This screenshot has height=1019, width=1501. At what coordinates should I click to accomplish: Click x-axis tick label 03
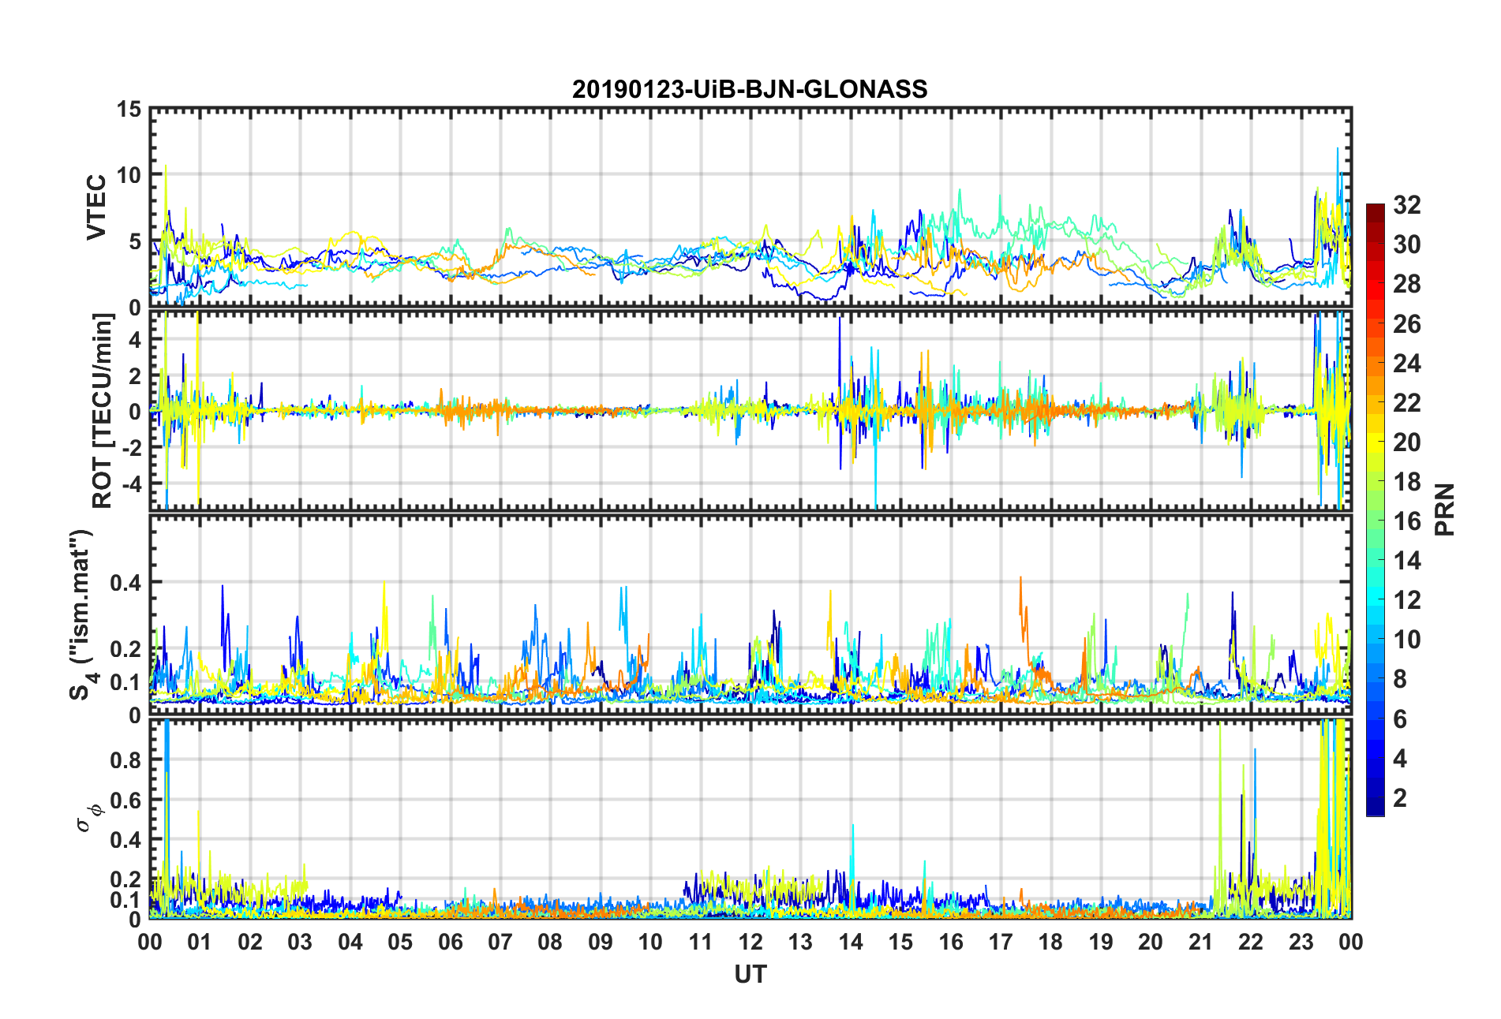300,942
